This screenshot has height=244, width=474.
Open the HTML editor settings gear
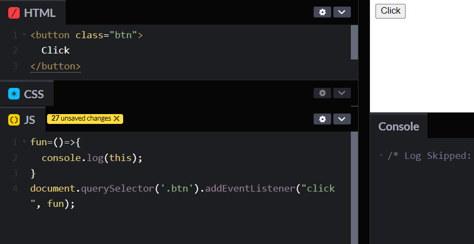coord(322,12)
